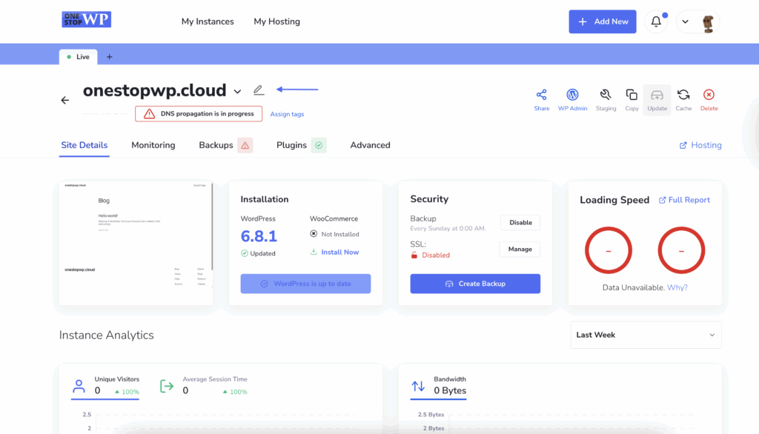This screenshot has width=759, height=434.
Task: Click the Not Installed status text
Action: click(x=340, y=234)
